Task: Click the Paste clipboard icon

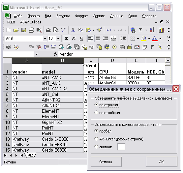Action: pyautogui.click(x=88, y=30)
